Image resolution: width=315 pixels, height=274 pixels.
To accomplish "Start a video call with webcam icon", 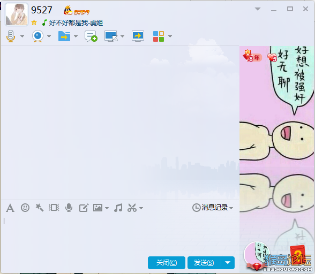I will pos(37,36).
